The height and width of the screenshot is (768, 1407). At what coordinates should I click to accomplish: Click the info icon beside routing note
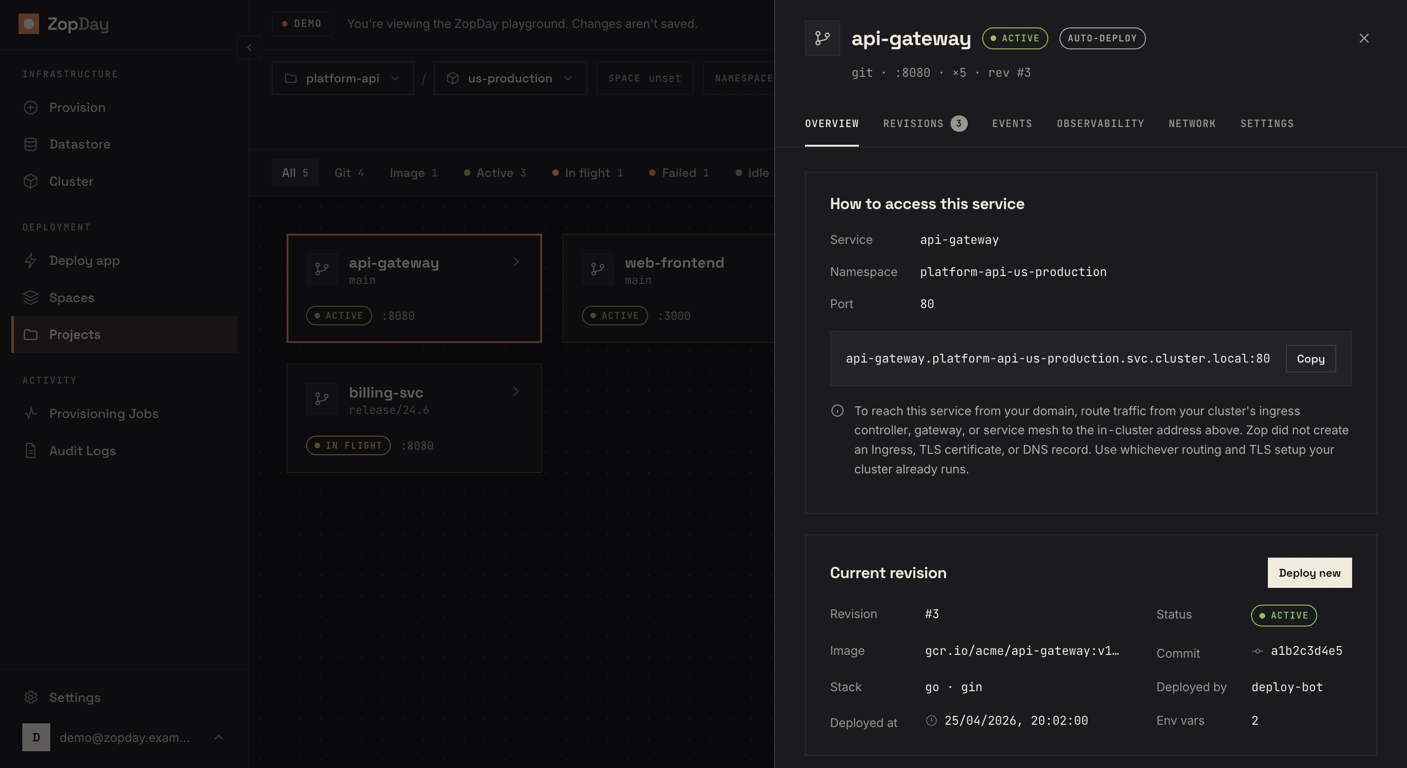click(837, 411)
